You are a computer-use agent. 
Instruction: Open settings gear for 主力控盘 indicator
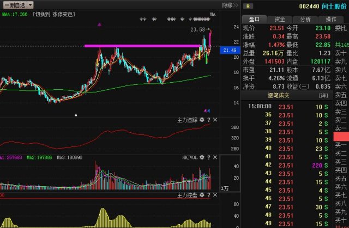click(x=202, y=195)
